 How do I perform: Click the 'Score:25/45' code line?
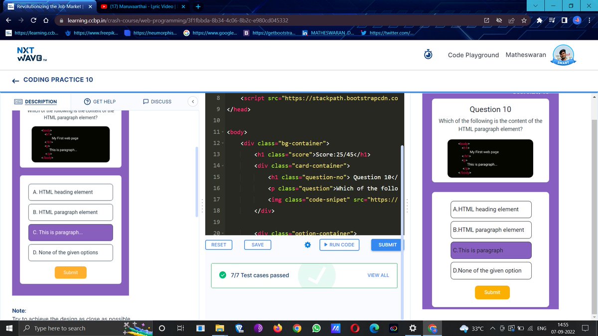coord(311,155)
